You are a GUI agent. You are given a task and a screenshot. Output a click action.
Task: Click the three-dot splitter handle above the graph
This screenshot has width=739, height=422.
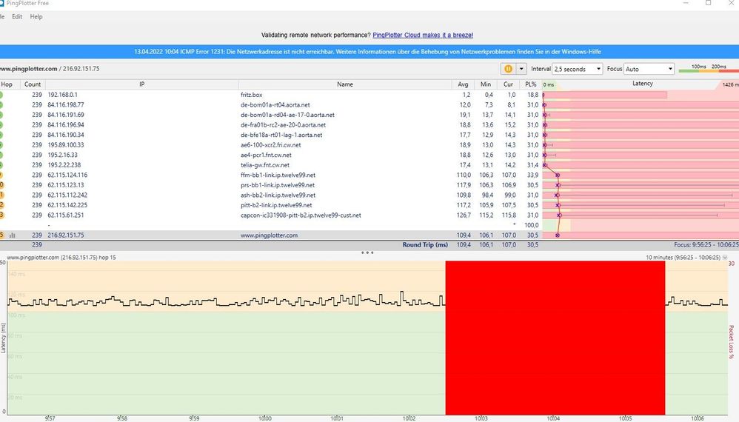367,252
